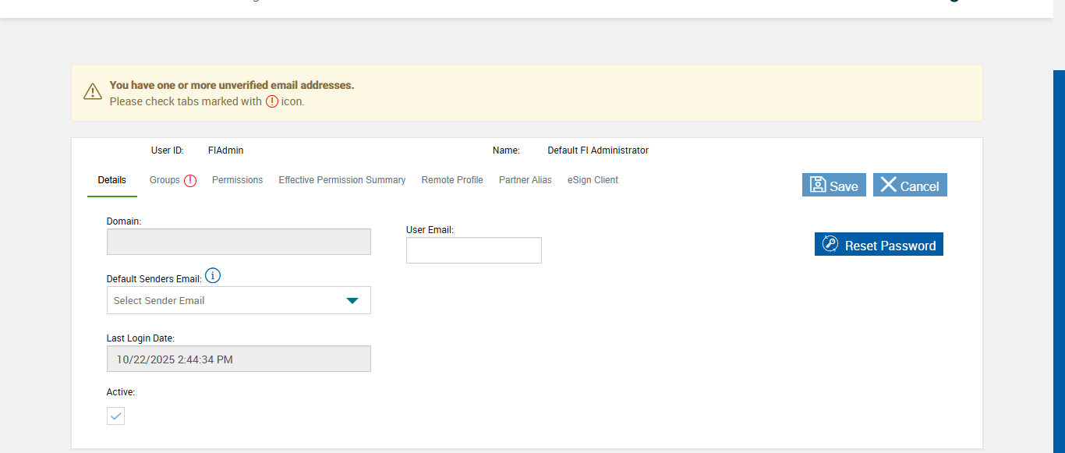Click the Last Login Date field
This screenshot has height=453, width=1065.
tap(239, 359)
